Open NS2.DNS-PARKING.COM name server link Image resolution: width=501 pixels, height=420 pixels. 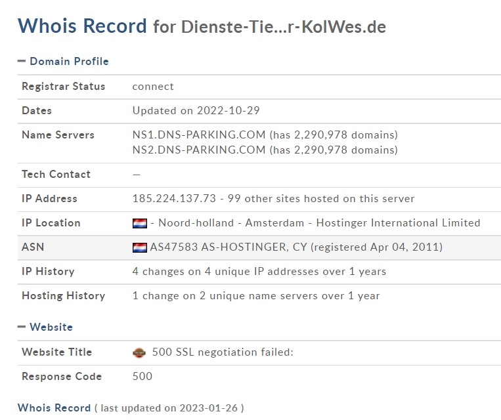coord(199,150)
